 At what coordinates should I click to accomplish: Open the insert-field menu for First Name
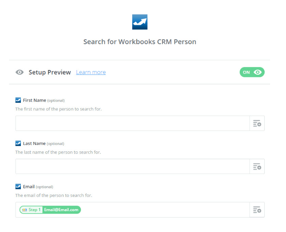pyautogui.click(x=257, y=123)
